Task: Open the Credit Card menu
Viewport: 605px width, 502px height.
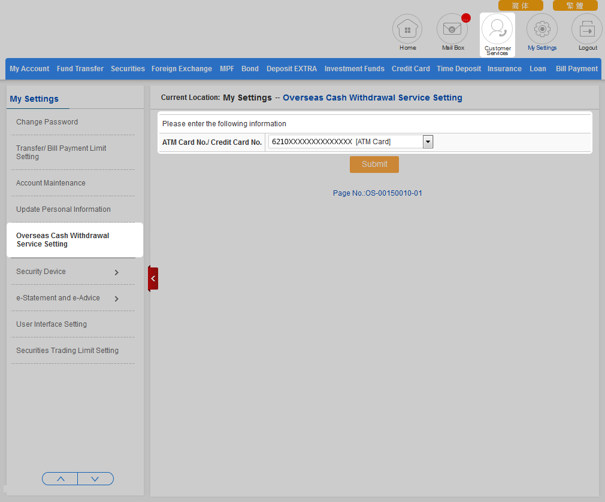Action: click(x=410, y=69)
